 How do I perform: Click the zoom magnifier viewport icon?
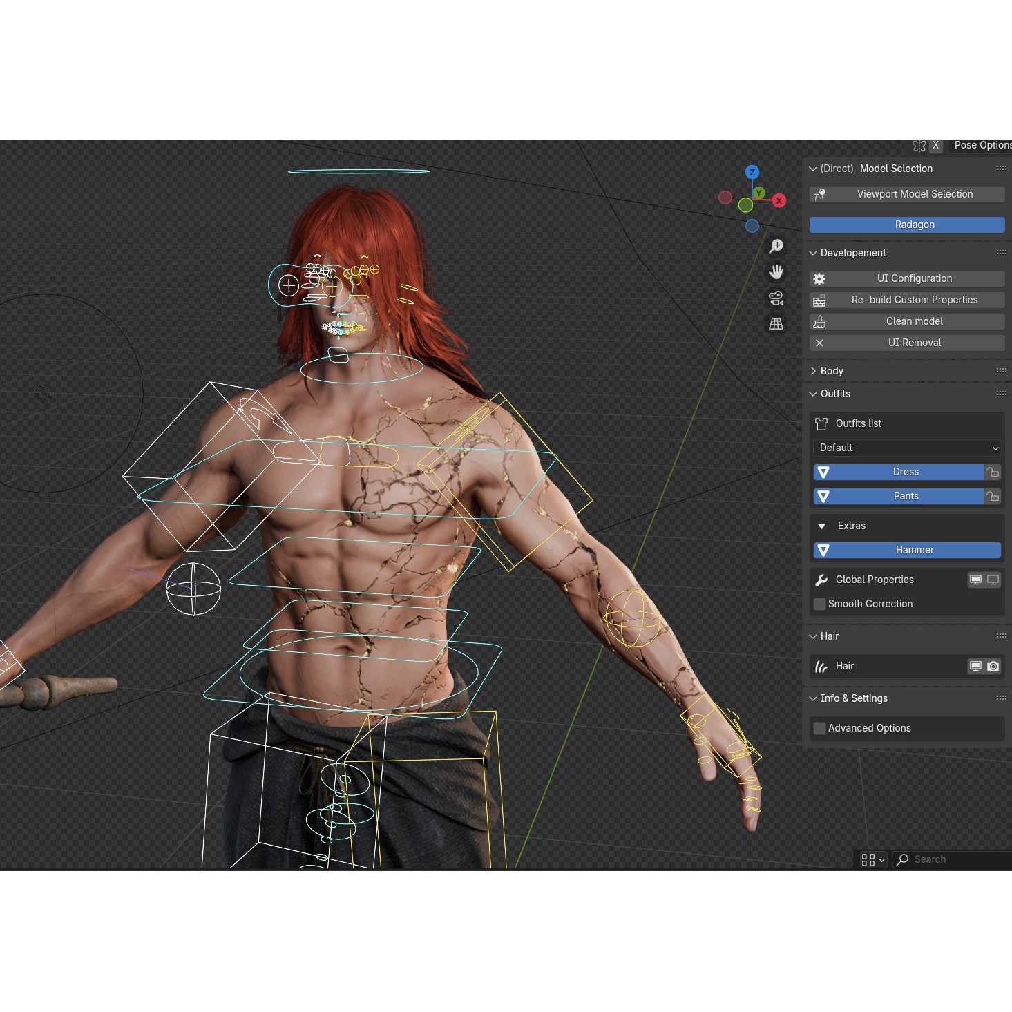(x=776, y=246)
